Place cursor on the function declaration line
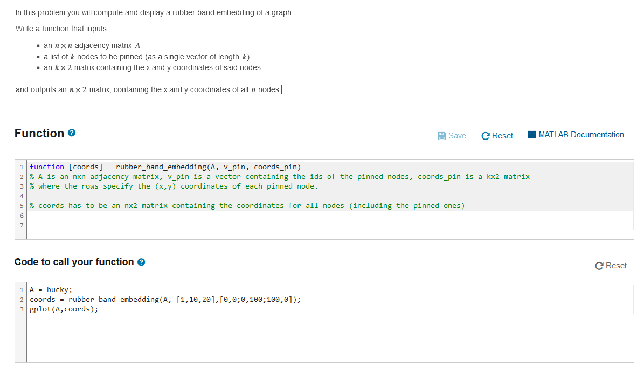 click(162, 167)
